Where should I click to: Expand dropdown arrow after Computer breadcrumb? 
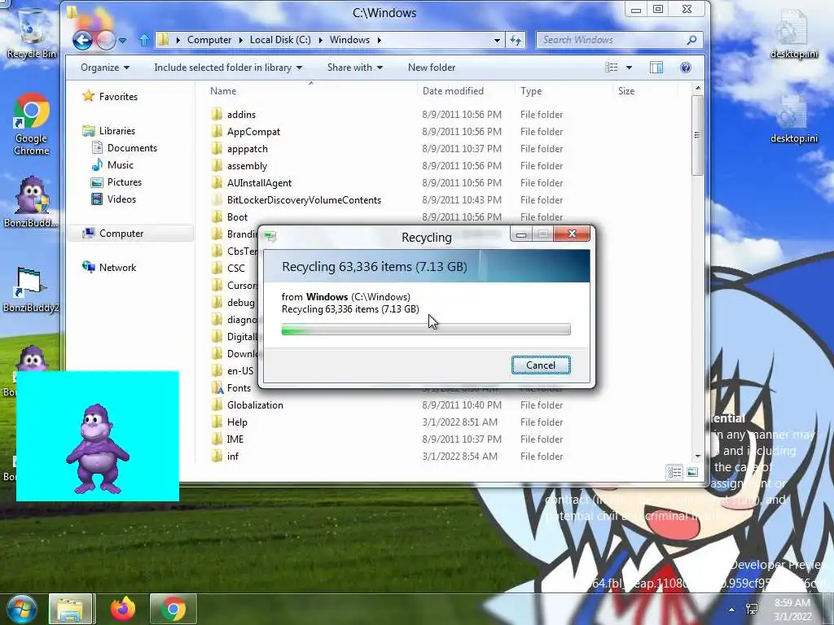[x=240, y=40]
